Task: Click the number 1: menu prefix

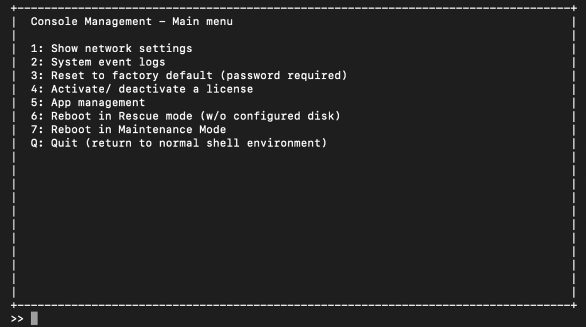Action: tap(37, 49)
